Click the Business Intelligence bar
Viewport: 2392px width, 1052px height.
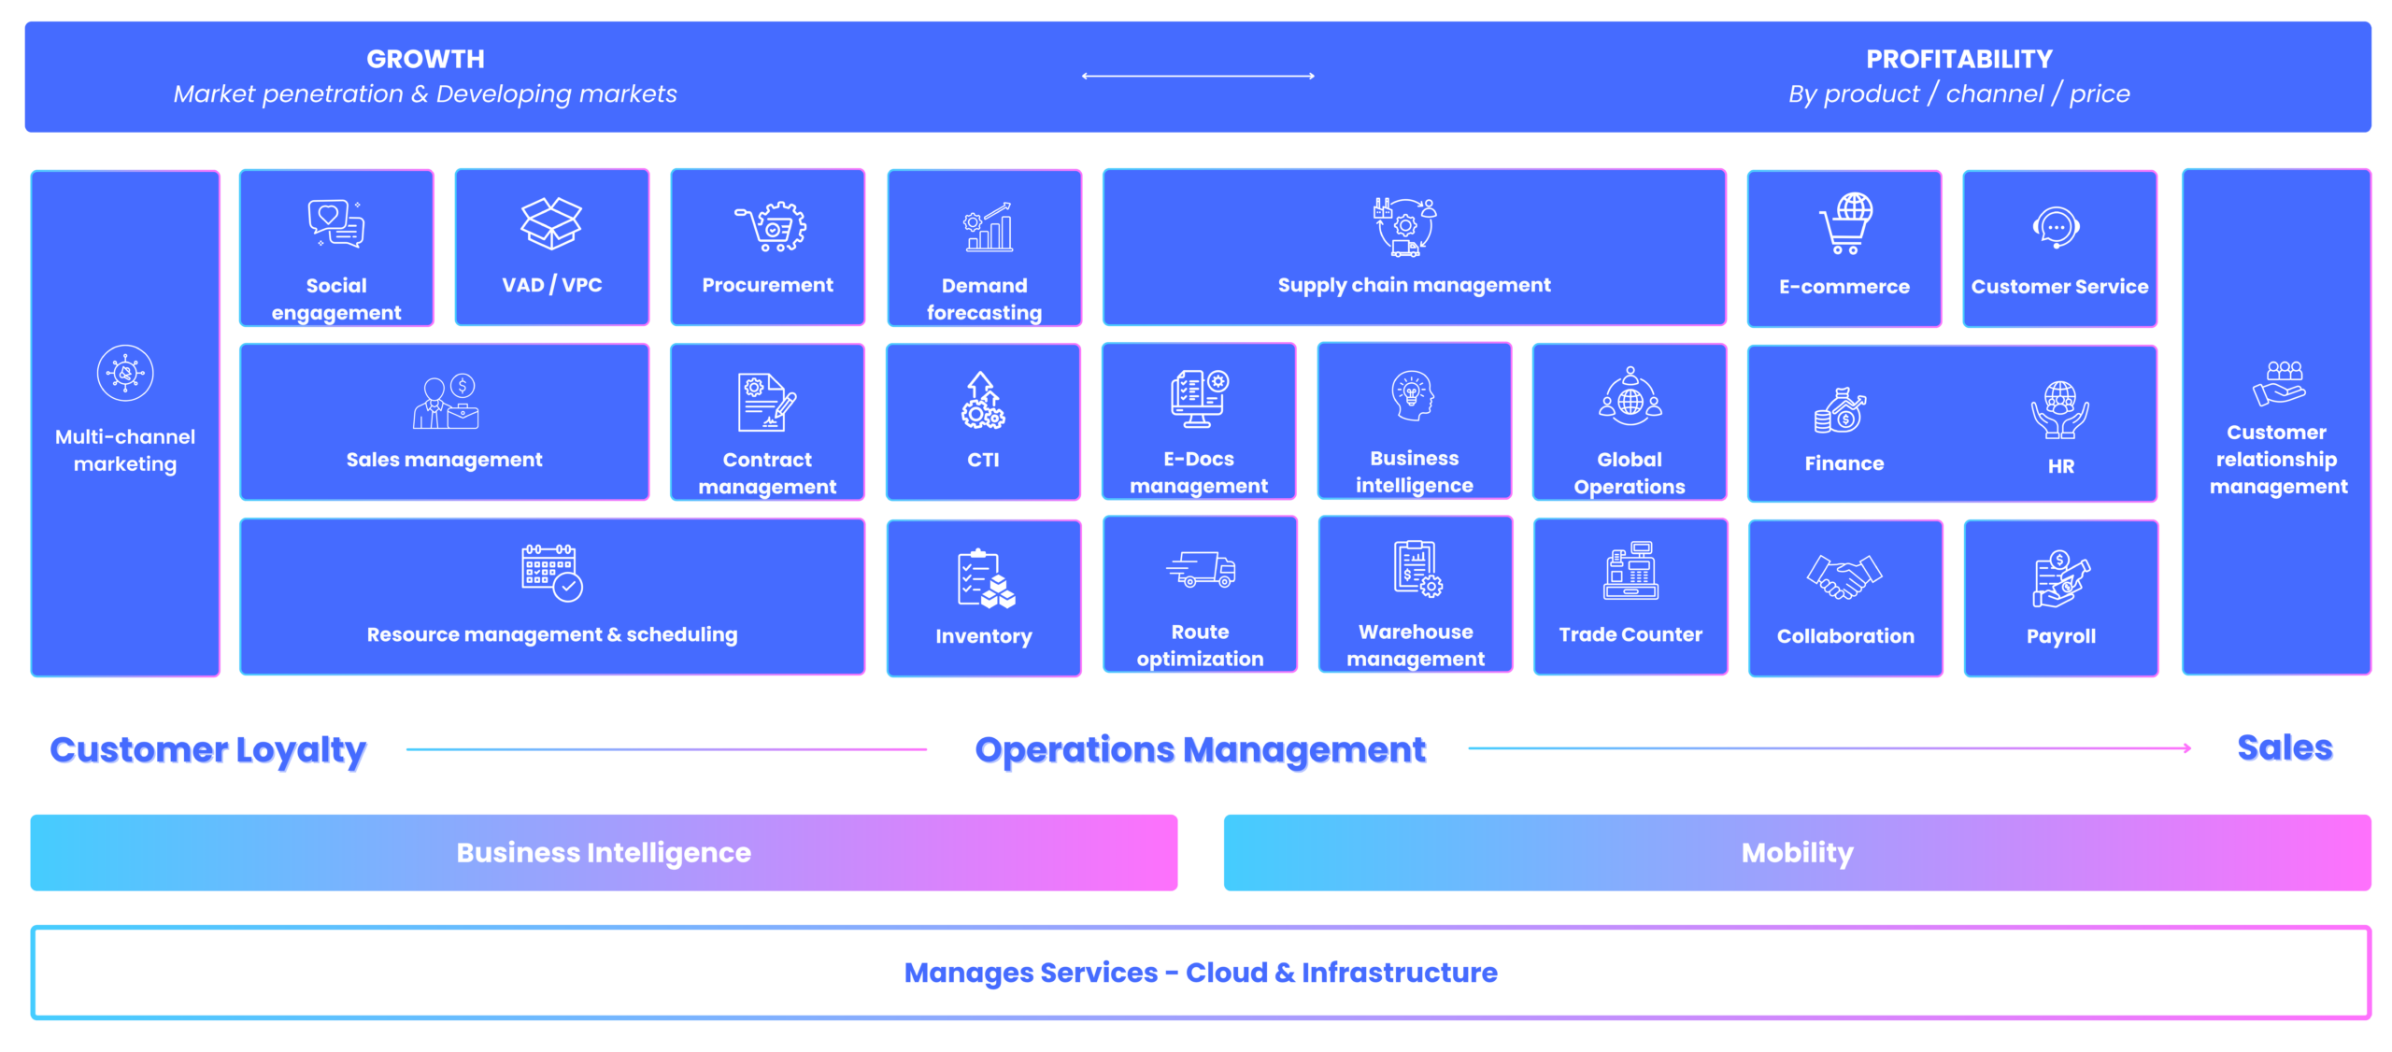coord(603,852)
